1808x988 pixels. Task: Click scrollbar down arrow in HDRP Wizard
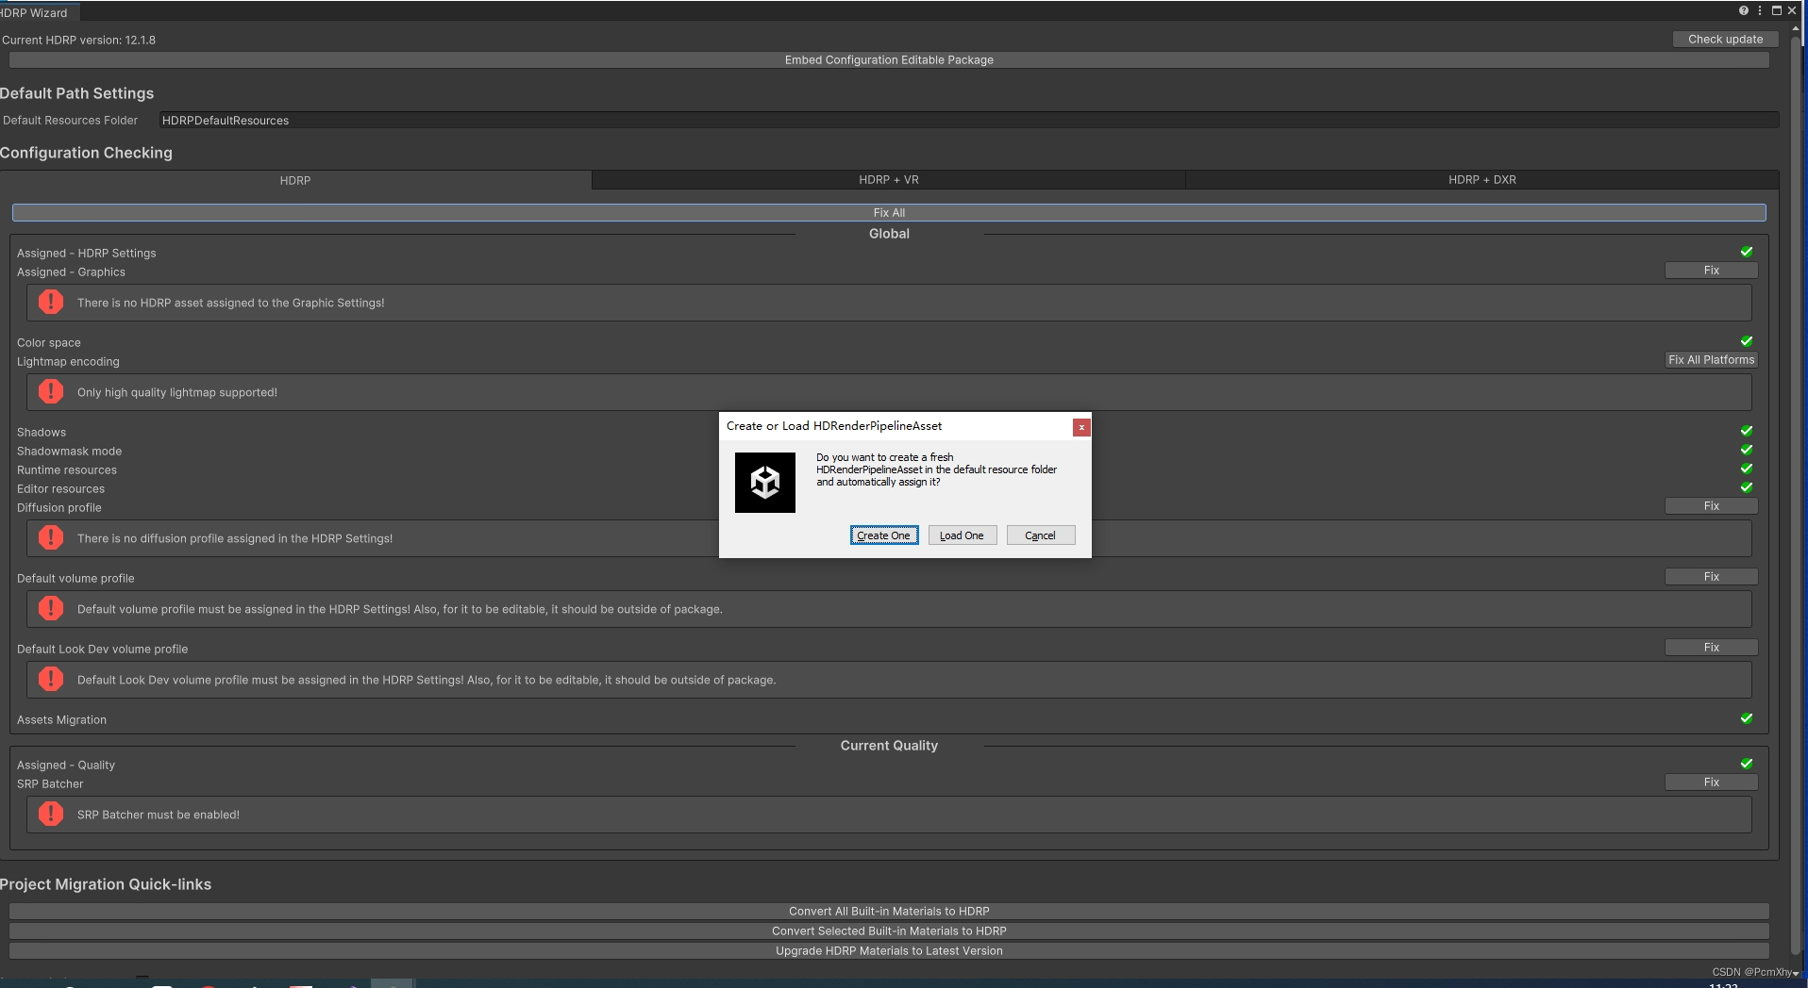point(1796,974)
